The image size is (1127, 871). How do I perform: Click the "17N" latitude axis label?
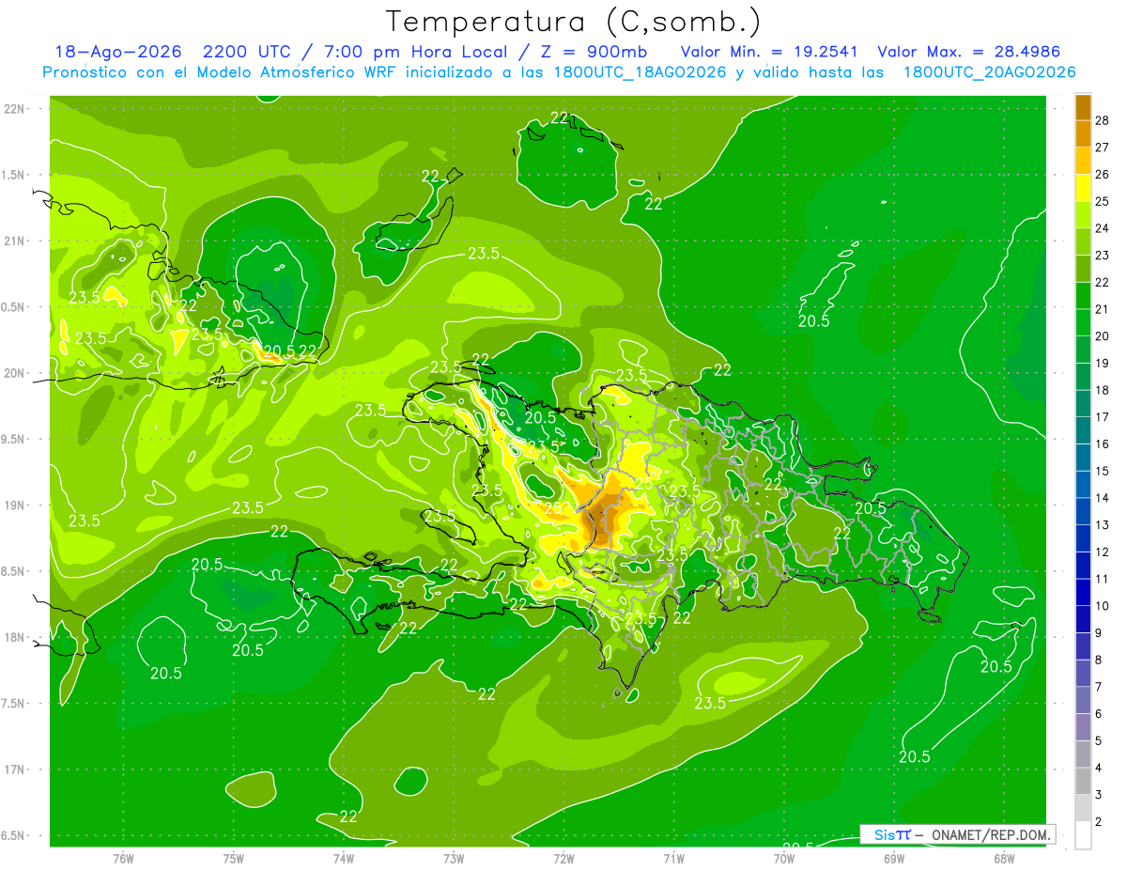14,770
